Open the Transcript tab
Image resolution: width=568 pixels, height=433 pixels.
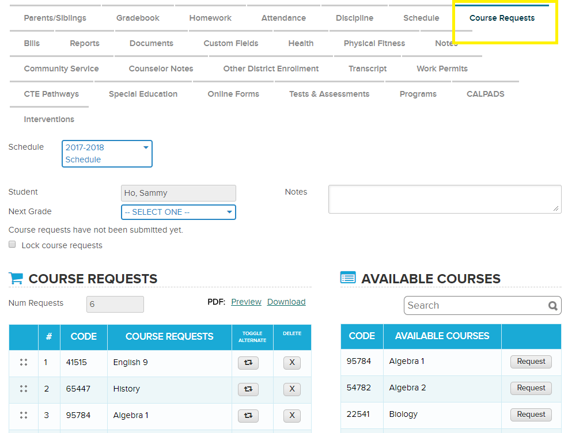click(x=368, y=69)
